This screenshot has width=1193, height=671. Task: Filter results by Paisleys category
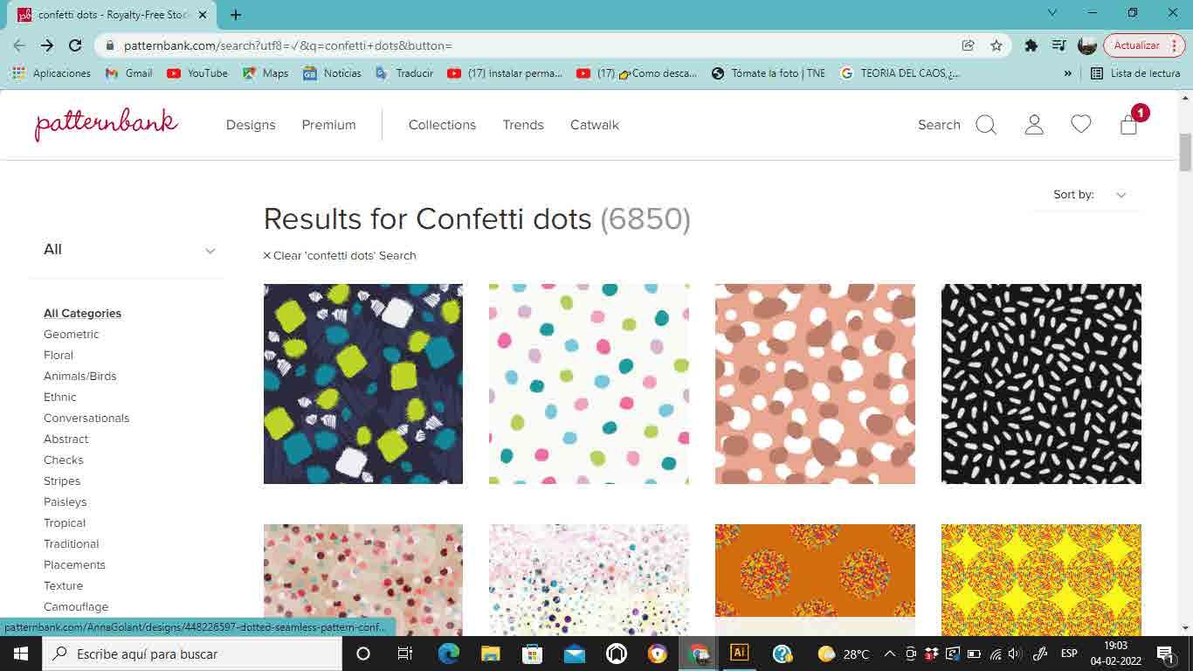66,502
